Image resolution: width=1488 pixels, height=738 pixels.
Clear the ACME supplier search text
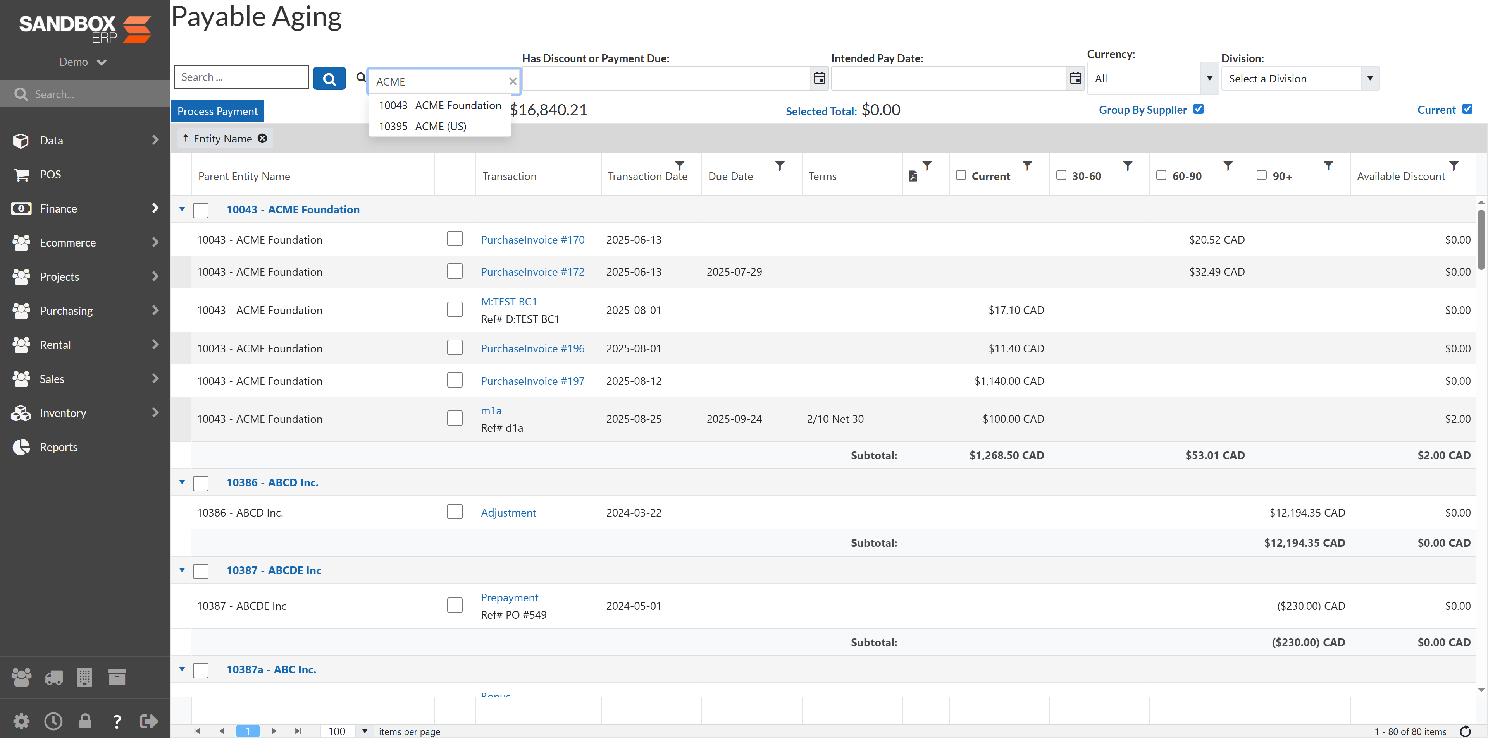[x=512, y=81]
